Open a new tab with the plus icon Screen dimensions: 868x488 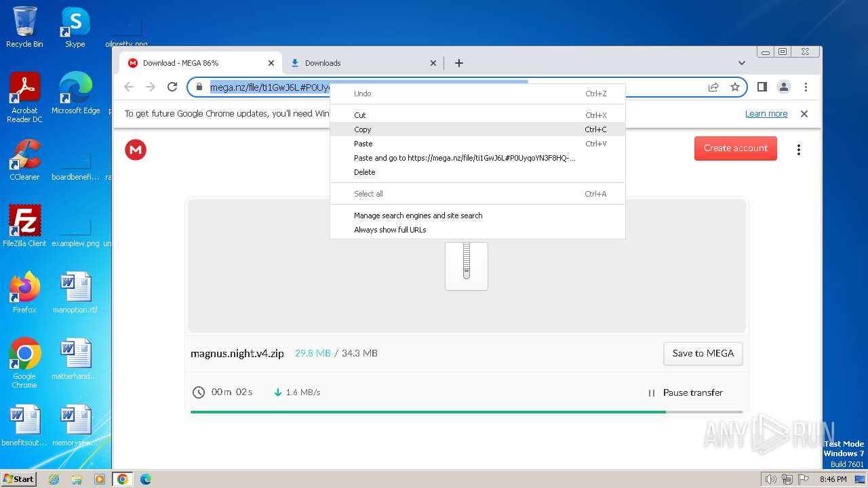coord(459,63)
